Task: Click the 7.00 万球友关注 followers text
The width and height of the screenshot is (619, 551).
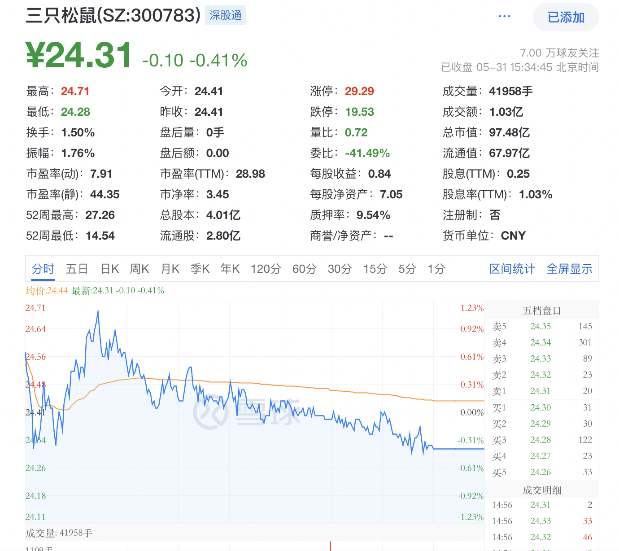Action: pyautogui.click(x=559, y=53)
